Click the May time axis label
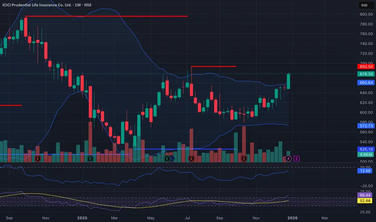 (x=151, y=218)
